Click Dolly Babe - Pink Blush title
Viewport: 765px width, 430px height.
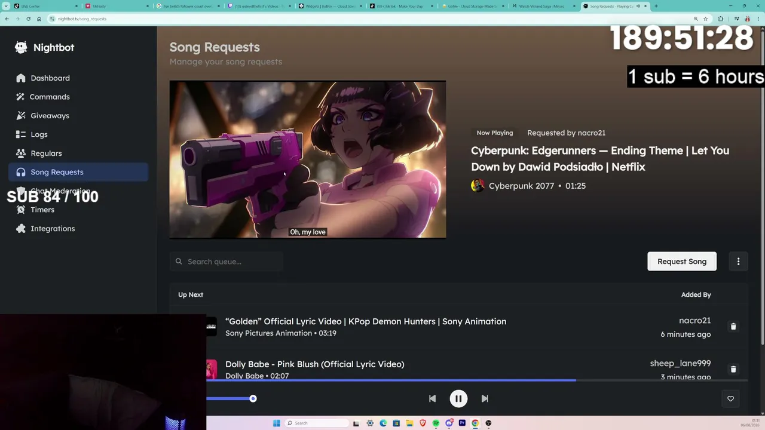[x=314, y=364]
